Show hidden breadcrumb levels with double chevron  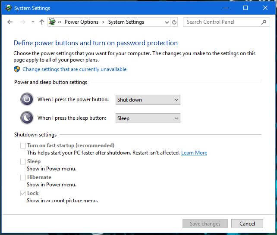[60, 22]
